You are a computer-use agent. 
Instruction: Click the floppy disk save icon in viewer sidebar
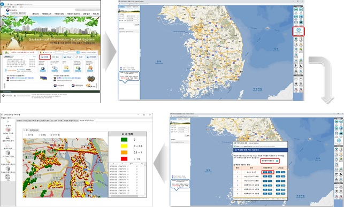[7, 177]
